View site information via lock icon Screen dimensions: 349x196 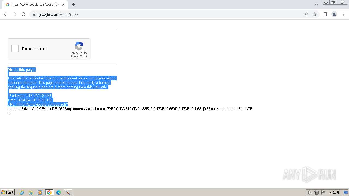34,14
